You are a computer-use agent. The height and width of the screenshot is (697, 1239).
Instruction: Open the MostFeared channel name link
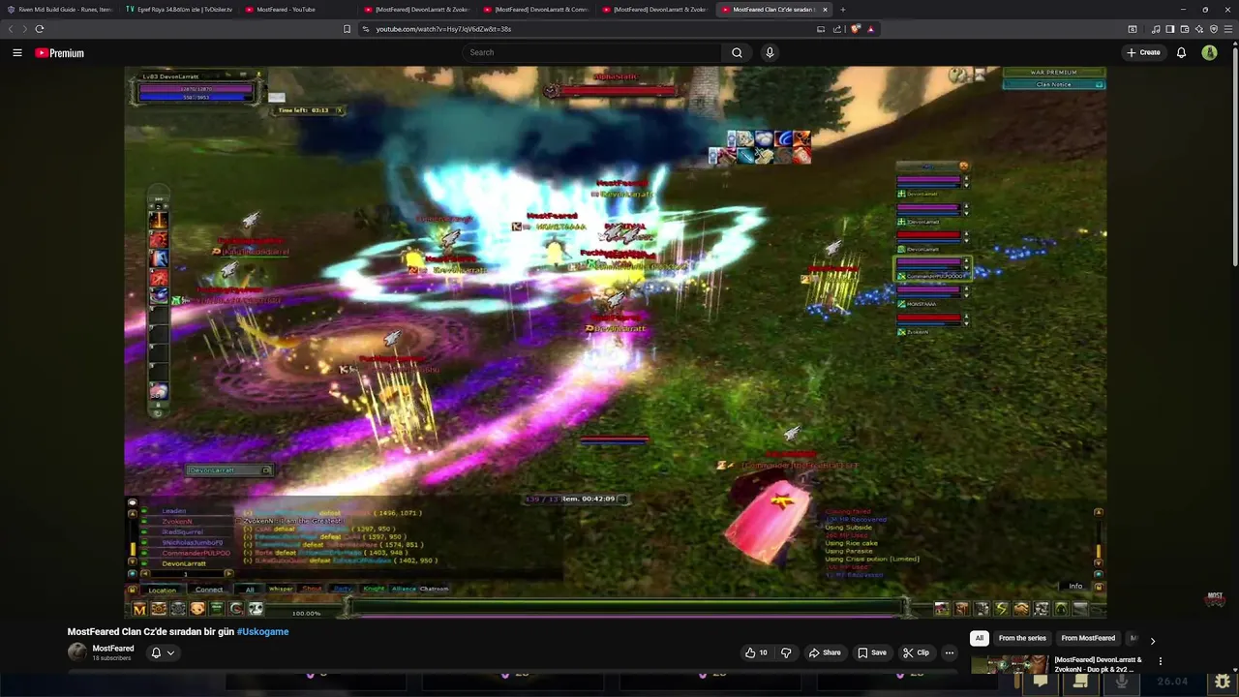point(113,649)
